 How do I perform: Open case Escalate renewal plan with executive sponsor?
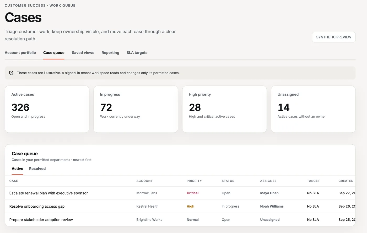tap(48, 193)
